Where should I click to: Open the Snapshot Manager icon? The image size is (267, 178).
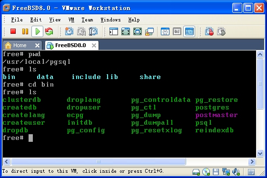tap(93, 31)
